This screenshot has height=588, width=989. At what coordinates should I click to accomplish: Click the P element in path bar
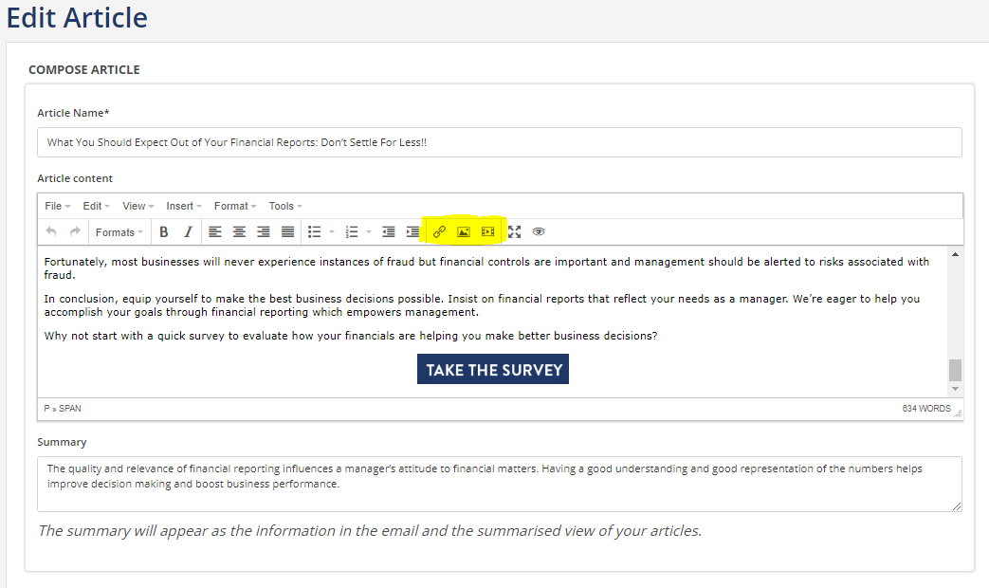tap(46, 409)
